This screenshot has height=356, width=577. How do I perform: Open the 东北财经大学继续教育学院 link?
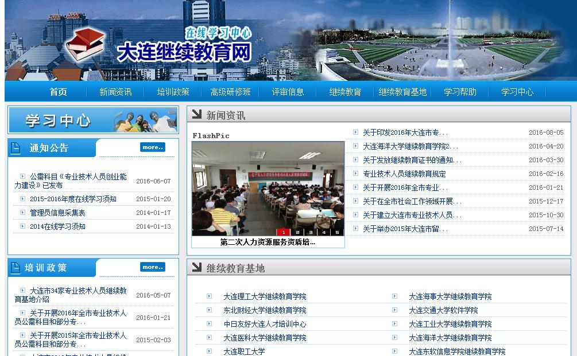coord(265,310)
